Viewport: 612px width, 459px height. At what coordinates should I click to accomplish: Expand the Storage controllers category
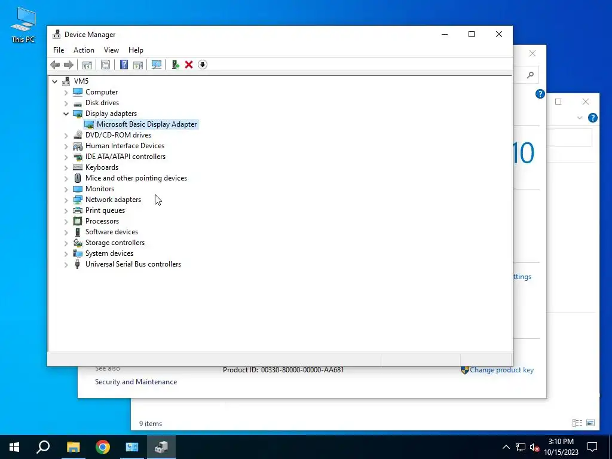pyautogui.click(x=66, y=243)
